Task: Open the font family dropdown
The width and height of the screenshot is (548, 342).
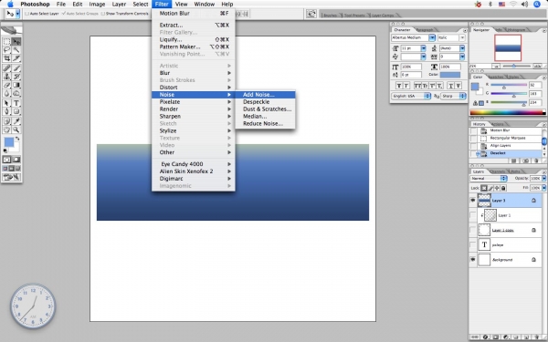Action: click(x=432, y=37)
